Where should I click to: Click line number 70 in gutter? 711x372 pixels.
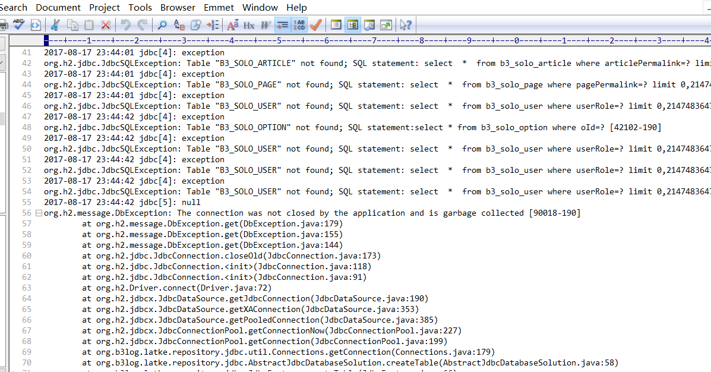[x=27, y=363]
